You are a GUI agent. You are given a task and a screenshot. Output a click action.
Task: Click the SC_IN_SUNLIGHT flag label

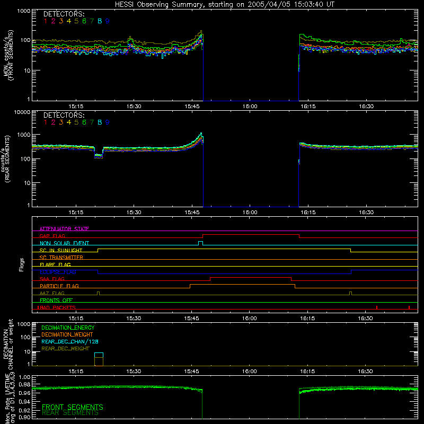click(x=61, y=250)
